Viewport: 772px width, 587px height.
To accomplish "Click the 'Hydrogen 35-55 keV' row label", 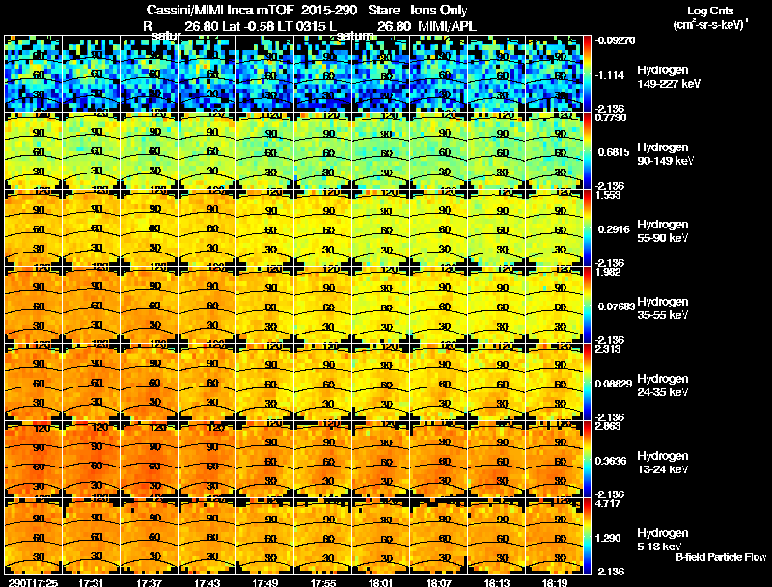I will click(663, 308).
